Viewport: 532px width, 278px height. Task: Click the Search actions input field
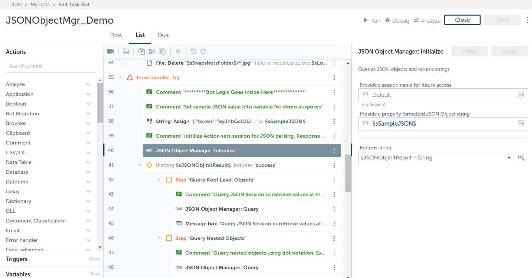click(51, 66)
